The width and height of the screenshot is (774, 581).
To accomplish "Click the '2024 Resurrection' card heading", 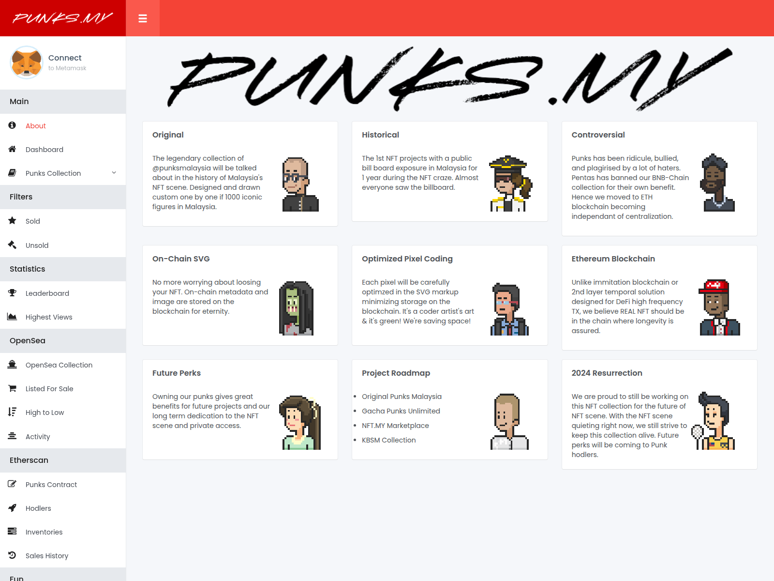I will tap(607, 373).
